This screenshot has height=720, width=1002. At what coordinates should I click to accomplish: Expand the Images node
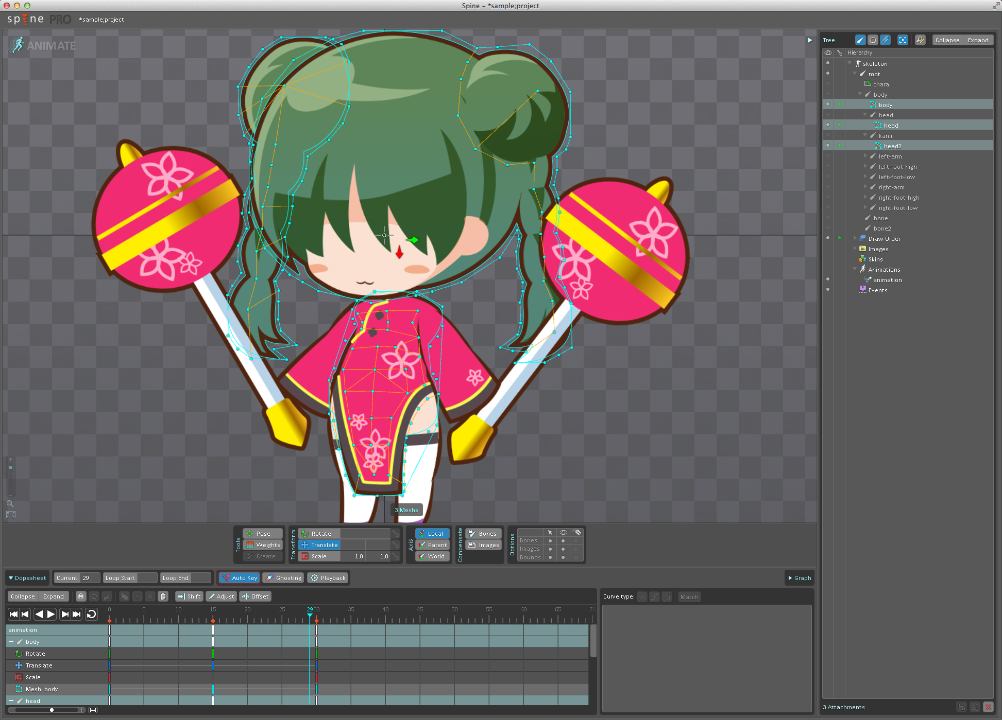[x=855, y=249]
